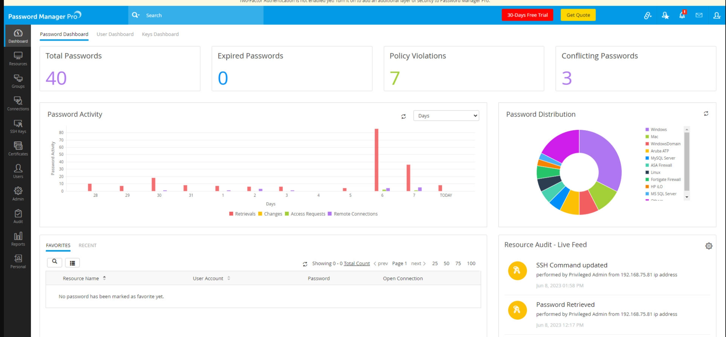The image size is (726, 337).
Task: Open the mail envelope icon
Action: click(x=699, y=15)
